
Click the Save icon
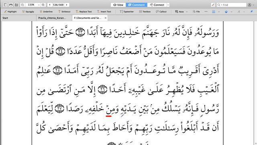tap(16, 5)
